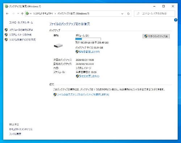The width and height of the screenshot is (181, 143).
Task: Go up one level with up arrow
Action: click(x=22, y=14)
